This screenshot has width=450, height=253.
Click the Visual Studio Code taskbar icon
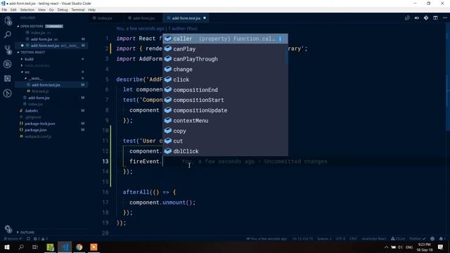click(x=65, y=247)
